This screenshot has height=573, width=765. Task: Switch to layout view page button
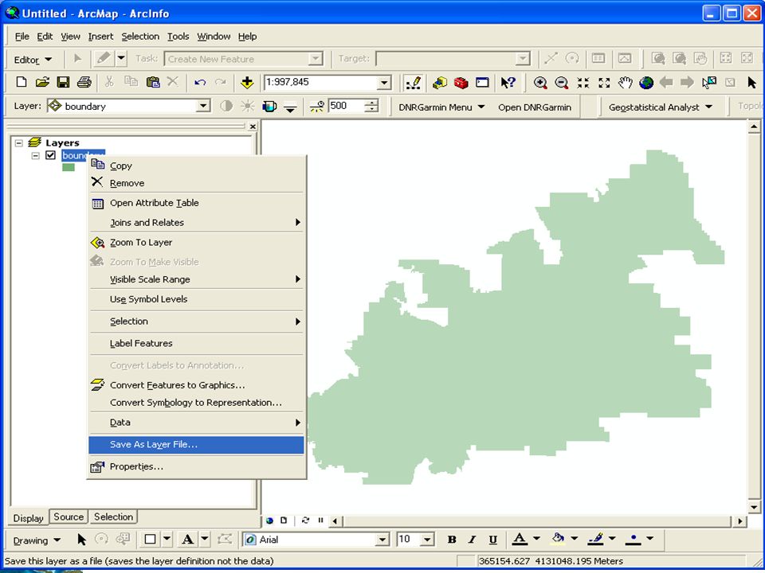284,520
